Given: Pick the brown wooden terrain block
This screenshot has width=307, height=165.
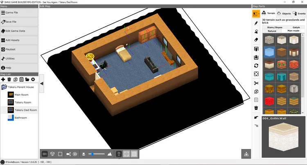Looking at the screenshot, I should point(282,52).
